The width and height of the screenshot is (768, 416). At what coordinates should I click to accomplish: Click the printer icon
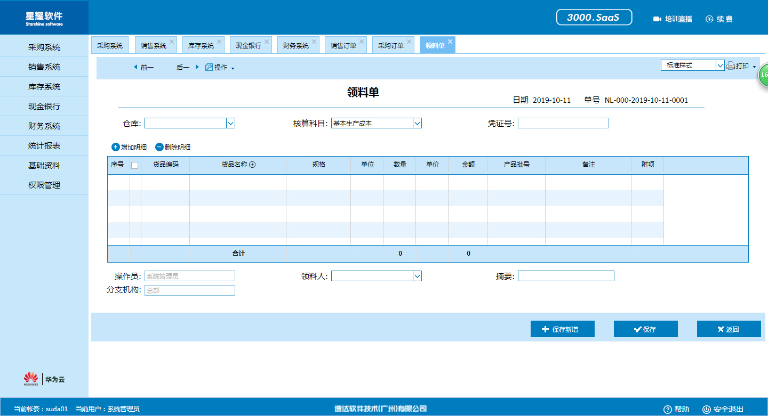(731, 66)
